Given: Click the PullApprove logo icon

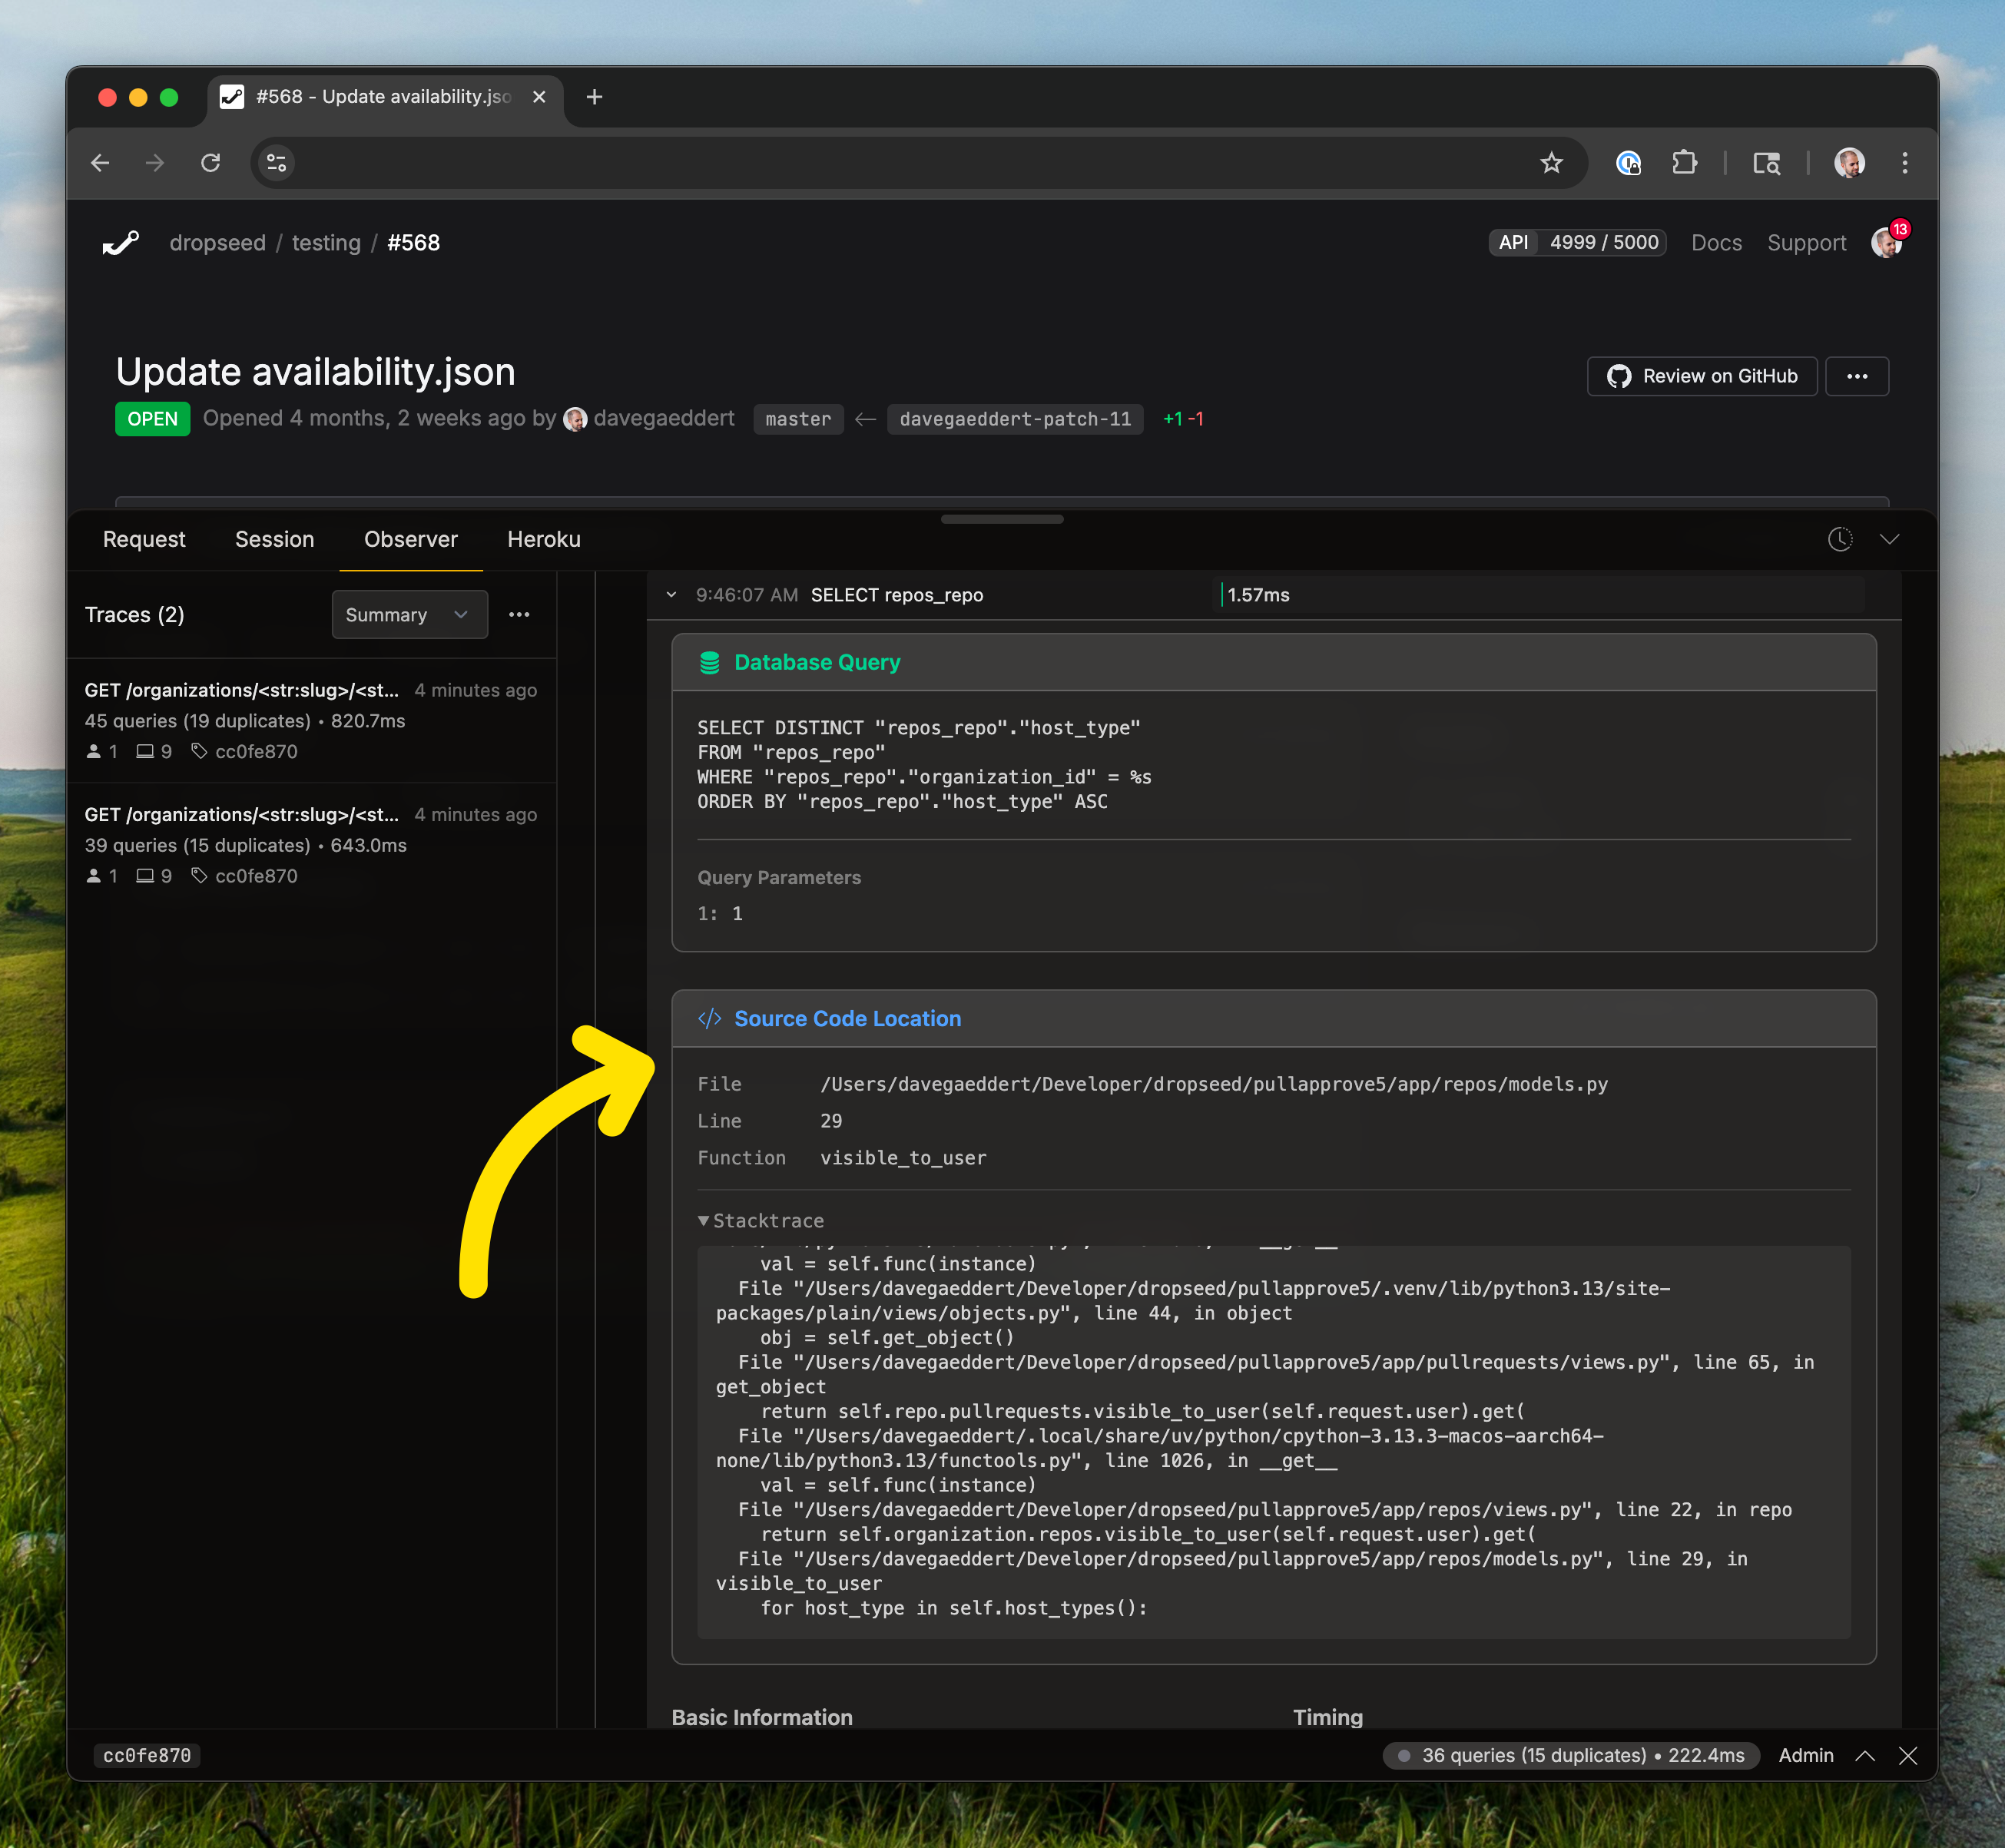Looking at the screenshot, I should [121, 243].
